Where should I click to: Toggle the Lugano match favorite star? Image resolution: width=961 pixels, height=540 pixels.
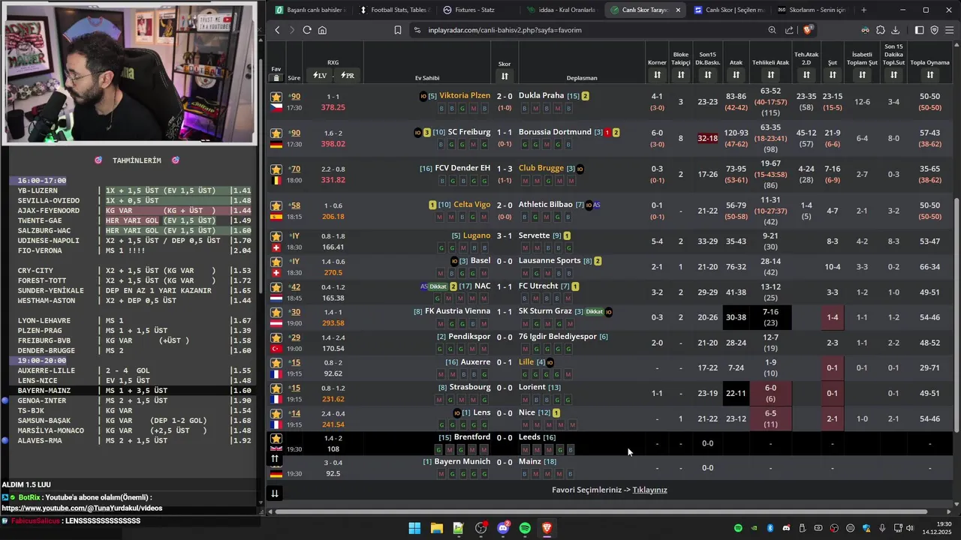point(276,236)
